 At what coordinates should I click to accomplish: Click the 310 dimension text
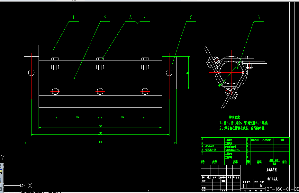[x=100, y=142]
